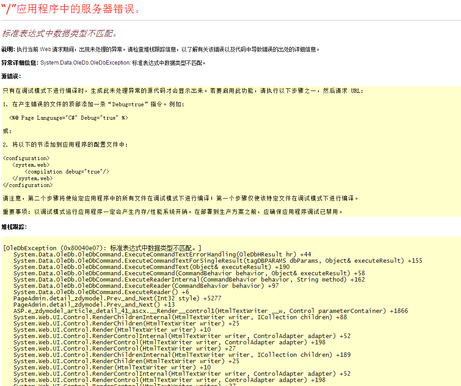The image size is (461, 386).
Task: Click the red server error heading
Action: (71, 9)
